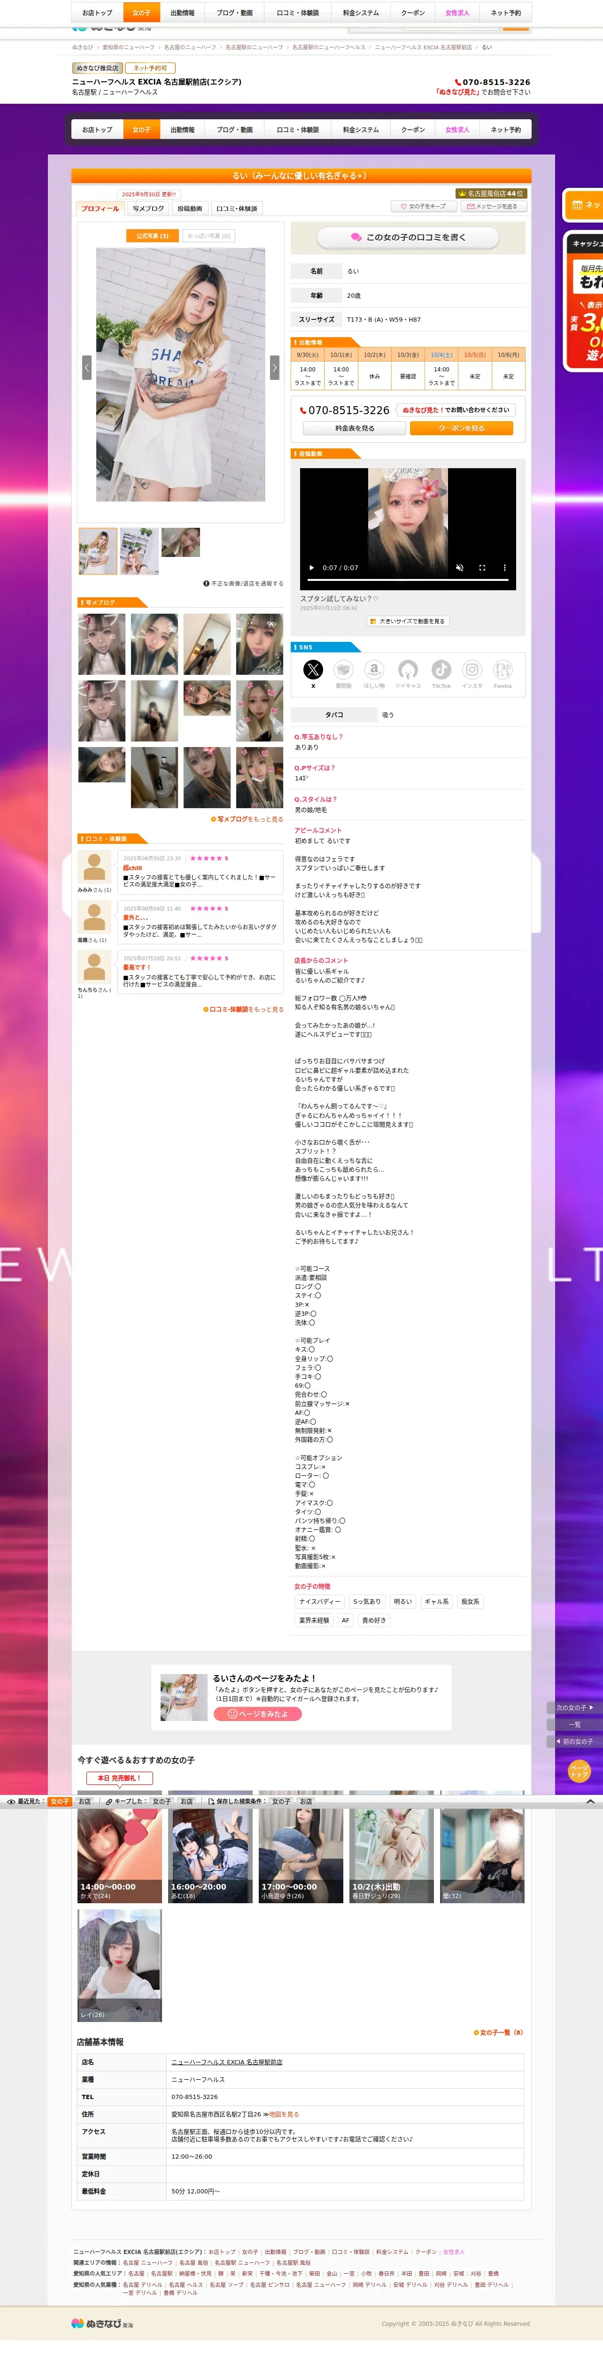Open the 写メブログをもっと見る link
The width and height of the screenshot is (603, 2354).
(x=247, y=820)
